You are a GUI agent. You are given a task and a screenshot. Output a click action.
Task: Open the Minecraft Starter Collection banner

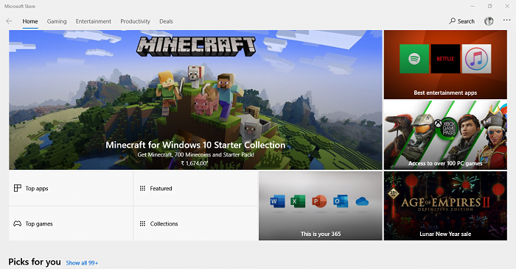195,100
